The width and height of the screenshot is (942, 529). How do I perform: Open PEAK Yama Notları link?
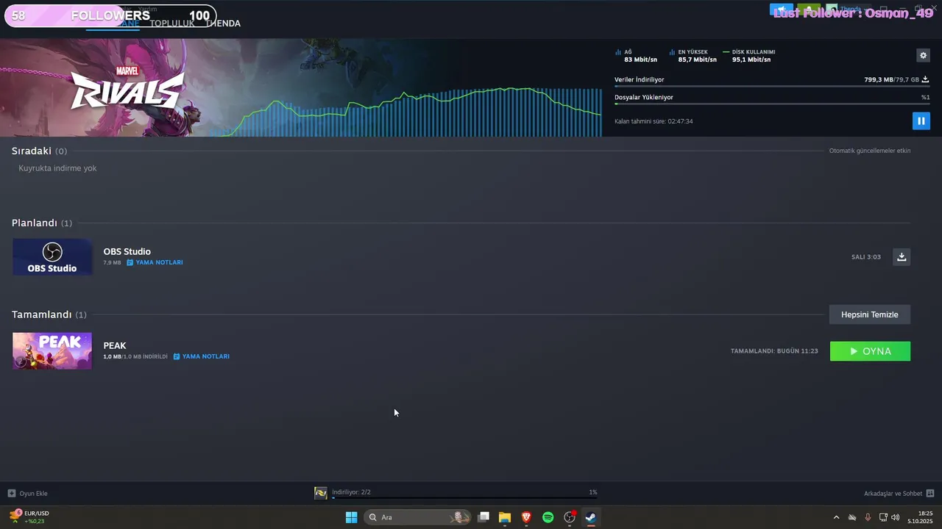(202, 356)
